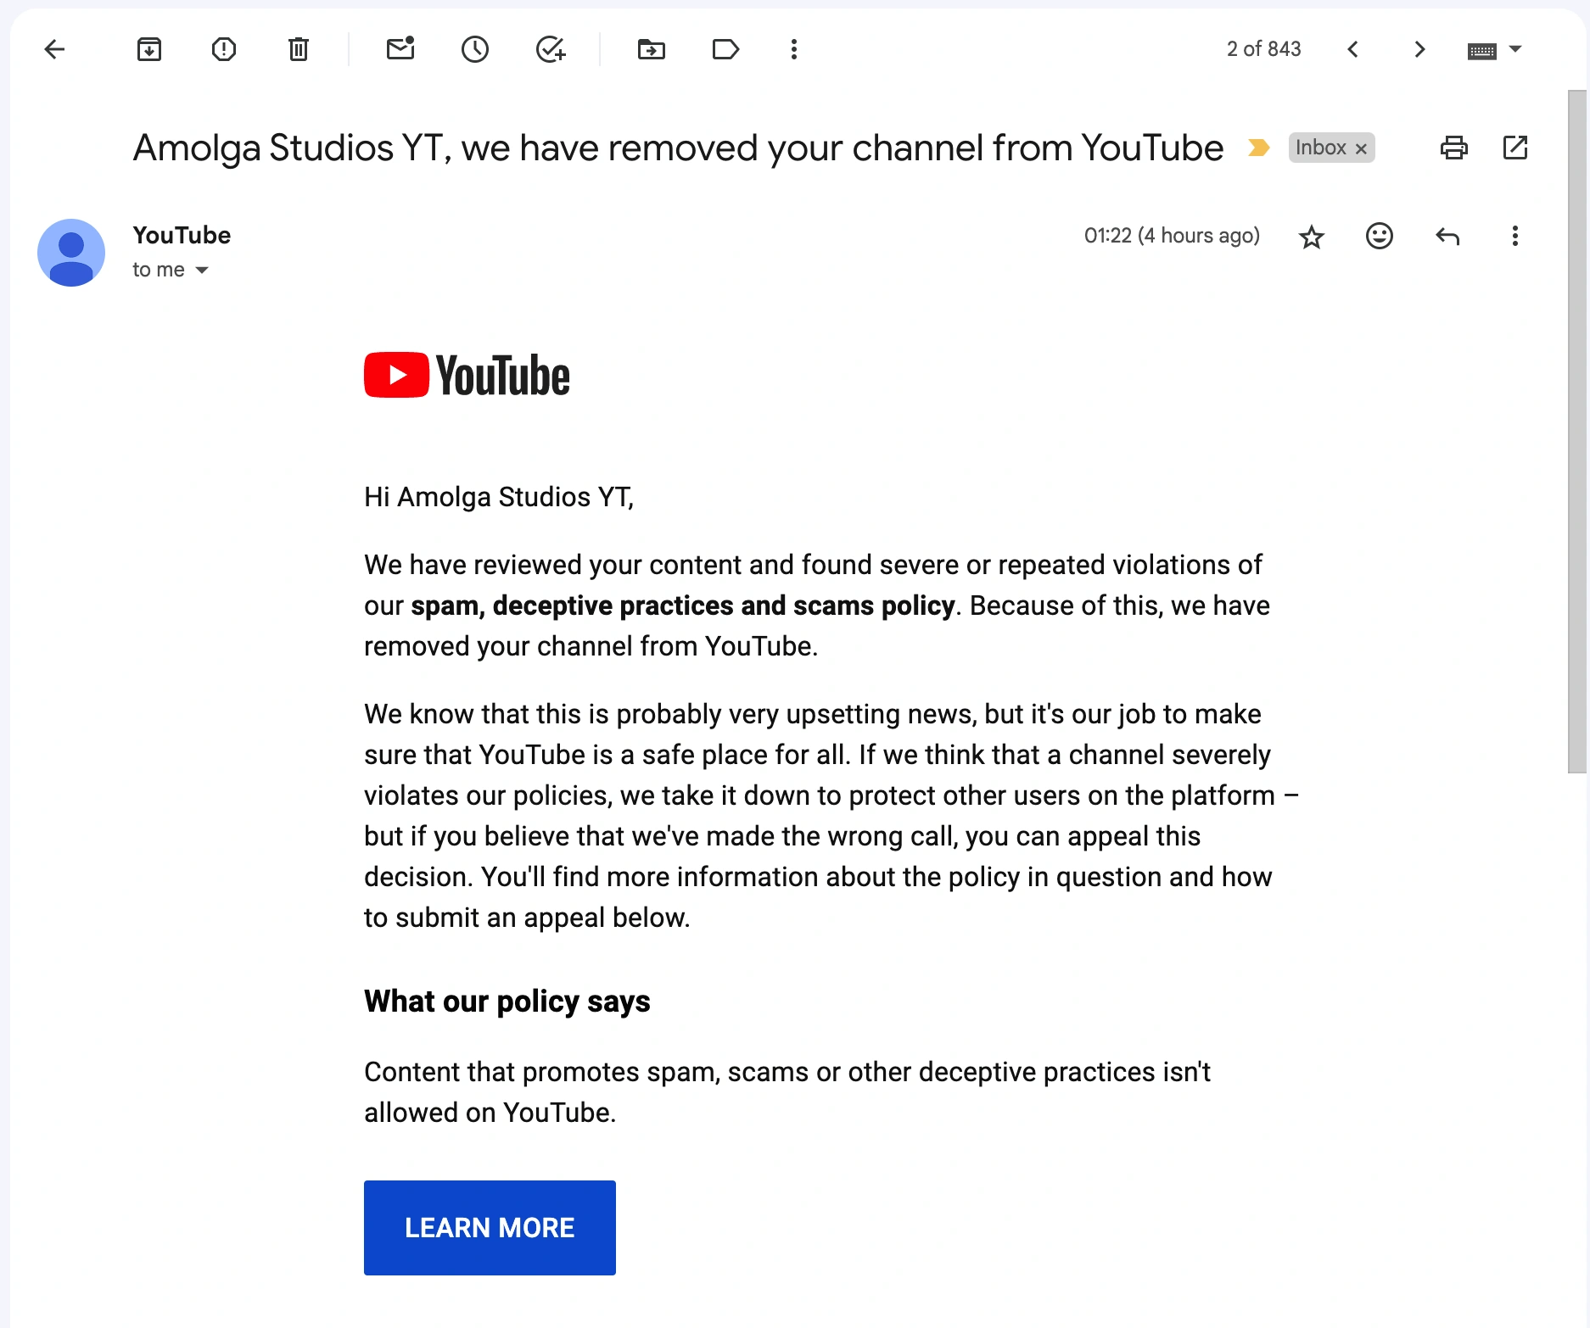Archive this YouTube email
The height and width of the screenshot is (1328, 1590).
click(x=149, y=49)
